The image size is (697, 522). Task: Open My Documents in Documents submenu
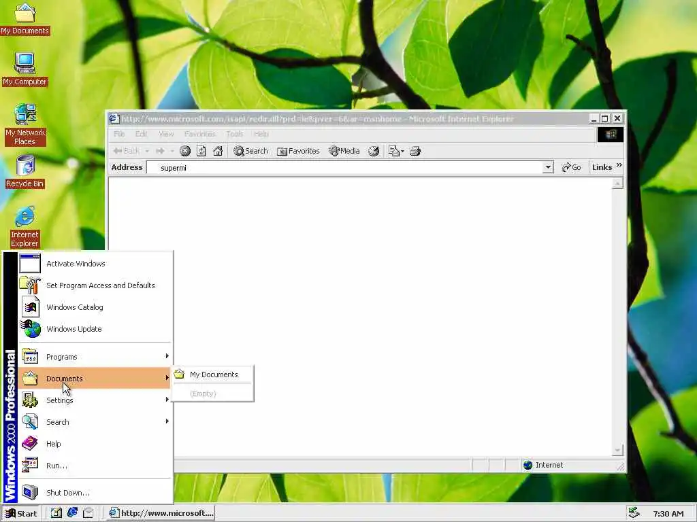[x=212, y=375]
